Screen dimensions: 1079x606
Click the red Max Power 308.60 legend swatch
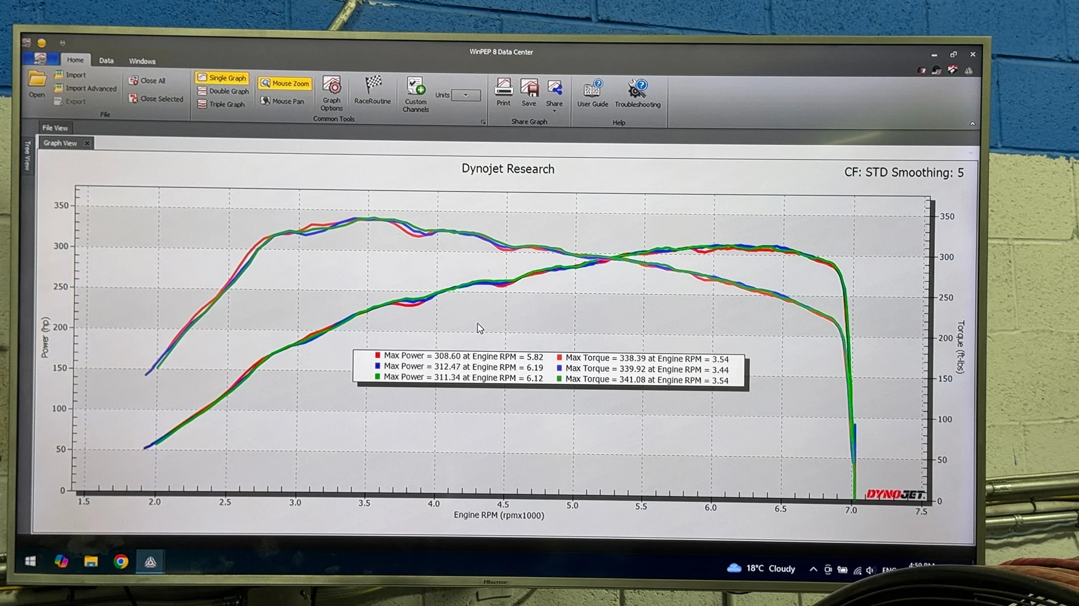click(378, 356)
